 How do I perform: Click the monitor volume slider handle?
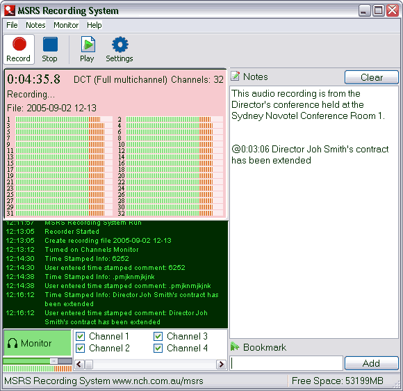coord(54,361)
